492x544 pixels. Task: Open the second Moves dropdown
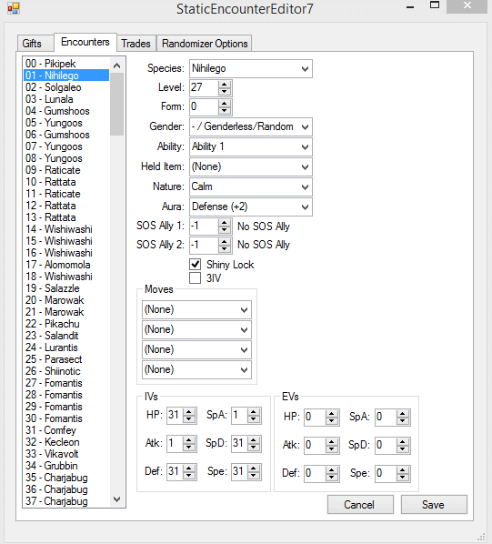point(196,329)
